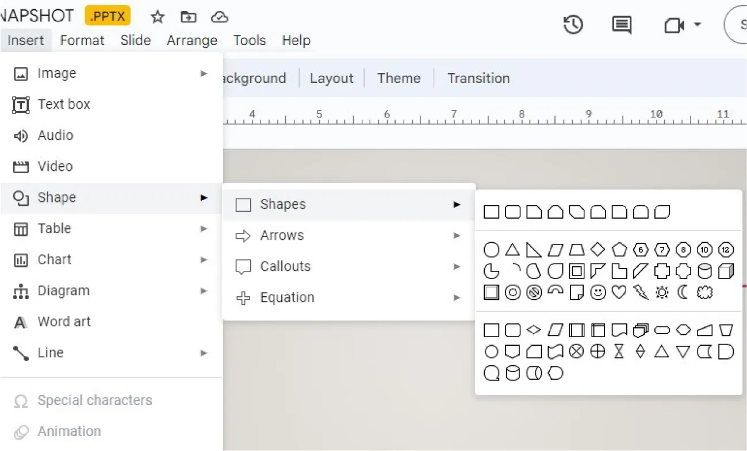Insert the cloud shape
Screen dimensions: 747x451
coord(704,293)
